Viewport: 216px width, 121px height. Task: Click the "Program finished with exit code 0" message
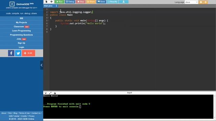tap(67, 104)
